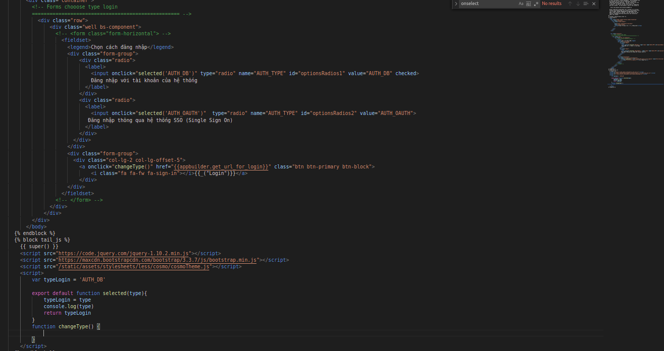
Task: Click the 'Đăng nhập với tài khoản của hệ thống' text
Action: pos(144,80)
